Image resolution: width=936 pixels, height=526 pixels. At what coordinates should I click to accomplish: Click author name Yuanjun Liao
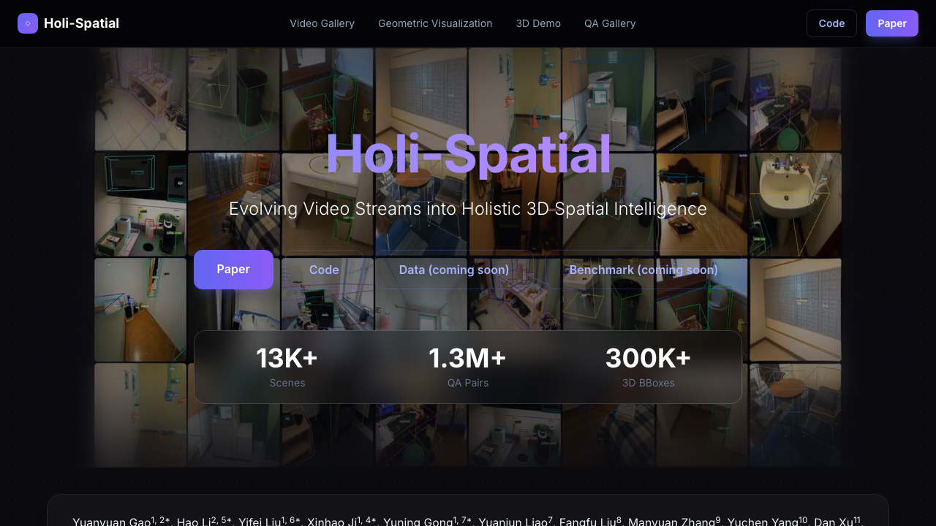coord(513,522)
